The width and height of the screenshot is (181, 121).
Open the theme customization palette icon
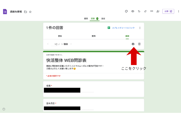tap(126, 11)
